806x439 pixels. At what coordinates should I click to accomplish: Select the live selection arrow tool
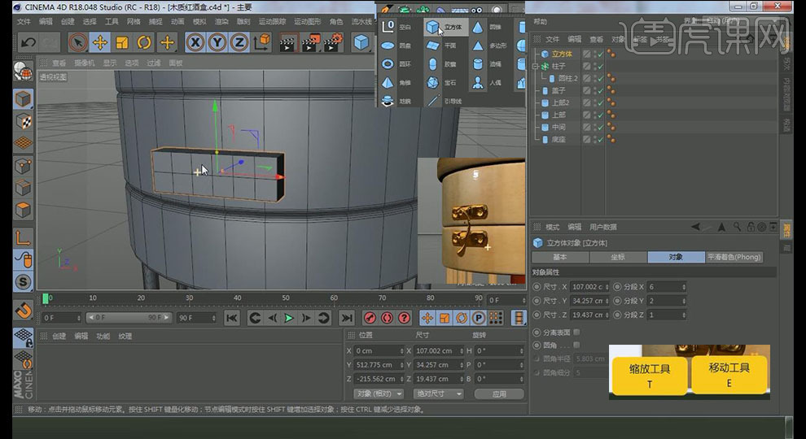coord(77,42)
